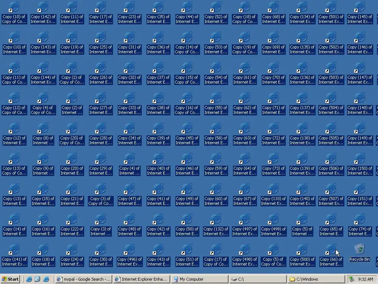Select the Copy (55) of Internet Explorer shortcut

click(216, 104)
